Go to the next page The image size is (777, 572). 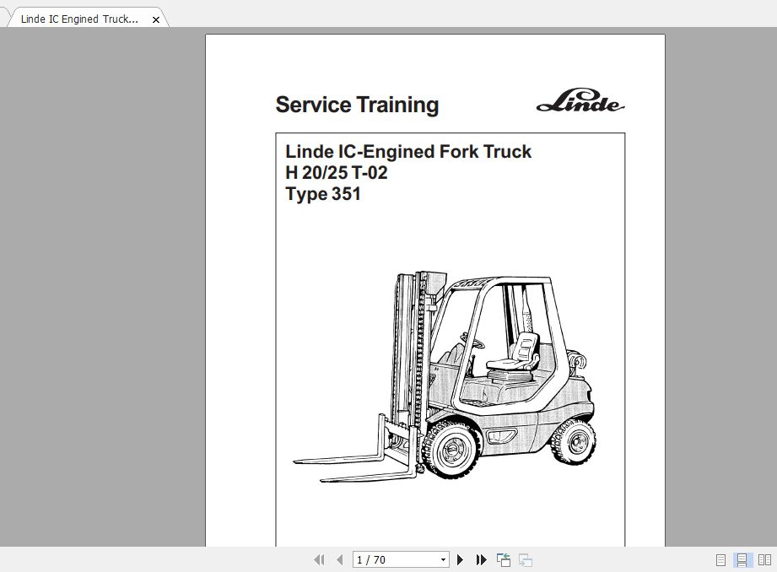click(x=460, y=559)
